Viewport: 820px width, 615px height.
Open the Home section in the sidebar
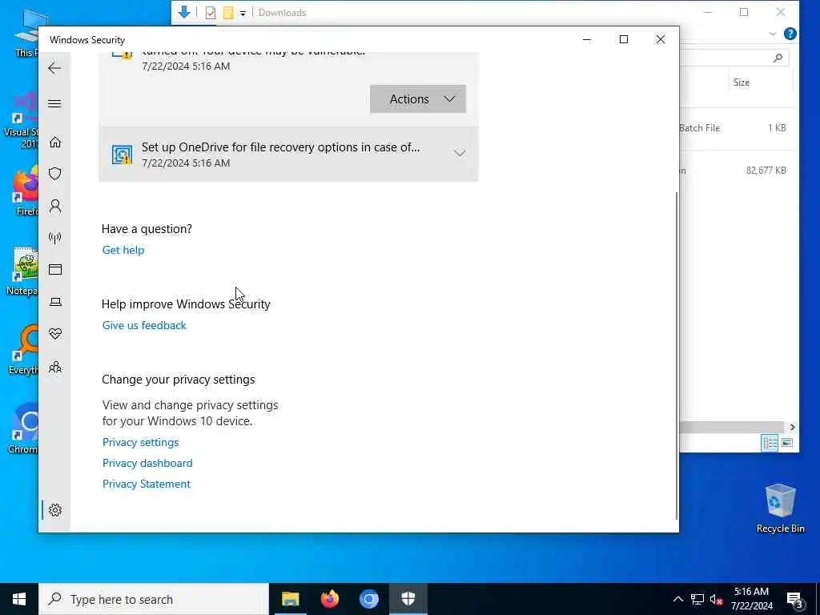(55, 143)
